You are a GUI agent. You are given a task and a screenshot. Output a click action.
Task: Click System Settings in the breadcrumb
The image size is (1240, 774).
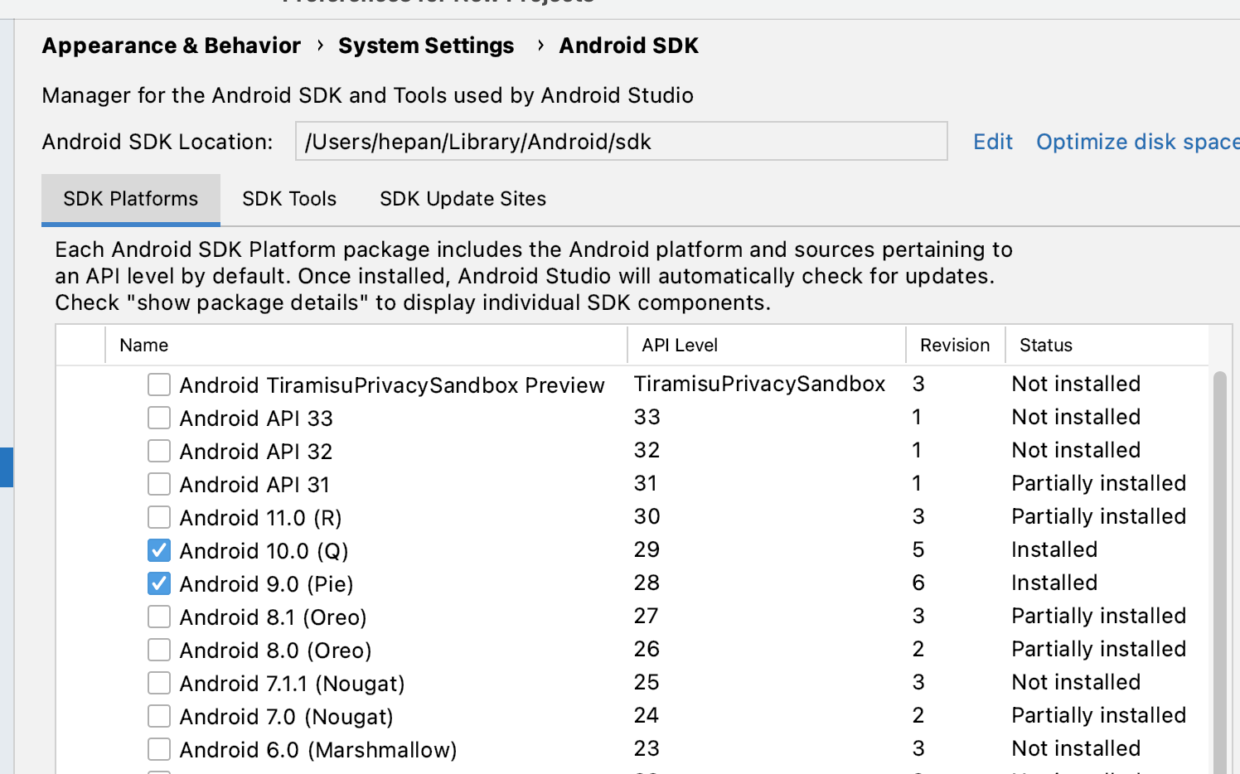426,46
